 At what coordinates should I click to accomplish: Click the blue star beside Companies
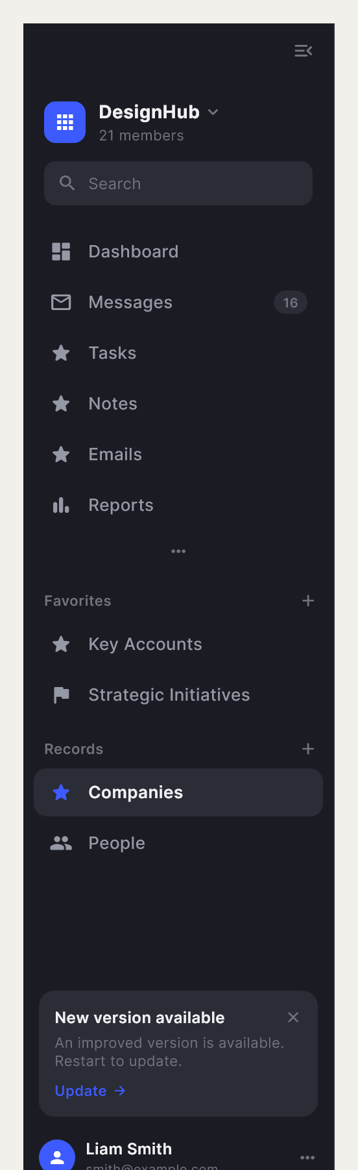pos(61,792)
